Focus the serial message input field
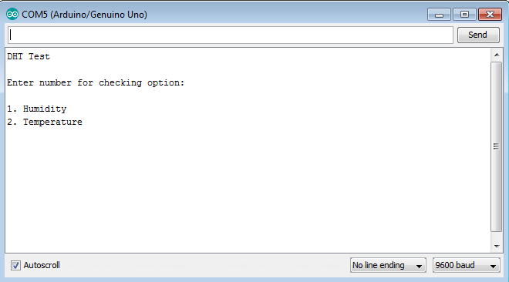This screenshot has width=509, height=282. [x=231, y=35]
